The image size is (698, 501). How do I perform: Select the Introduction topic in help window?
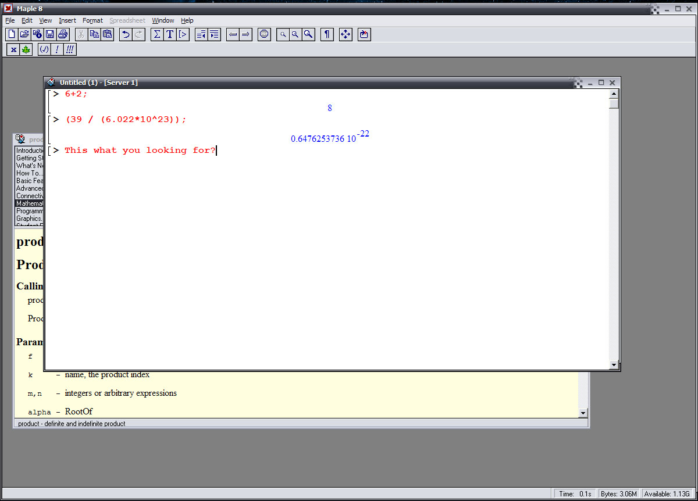click(29, 151)
